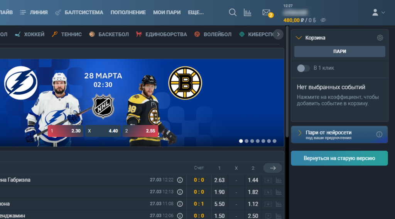Select the БАСКЕТБОЛ sport tab
Screen dimensions: 395x219
(x=109, y=34)
